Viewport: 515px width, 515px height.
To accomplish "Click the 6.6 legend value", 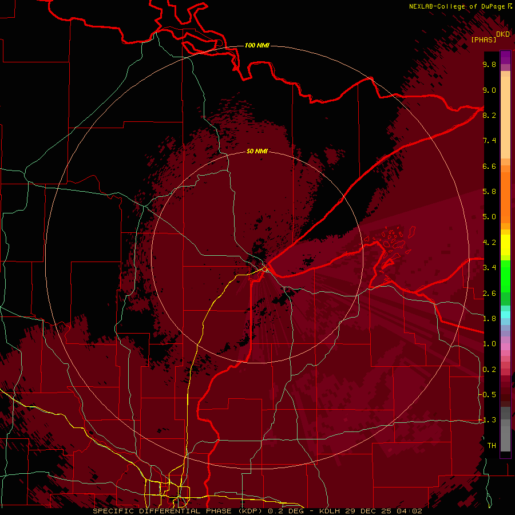I will (x=489, y=166).
